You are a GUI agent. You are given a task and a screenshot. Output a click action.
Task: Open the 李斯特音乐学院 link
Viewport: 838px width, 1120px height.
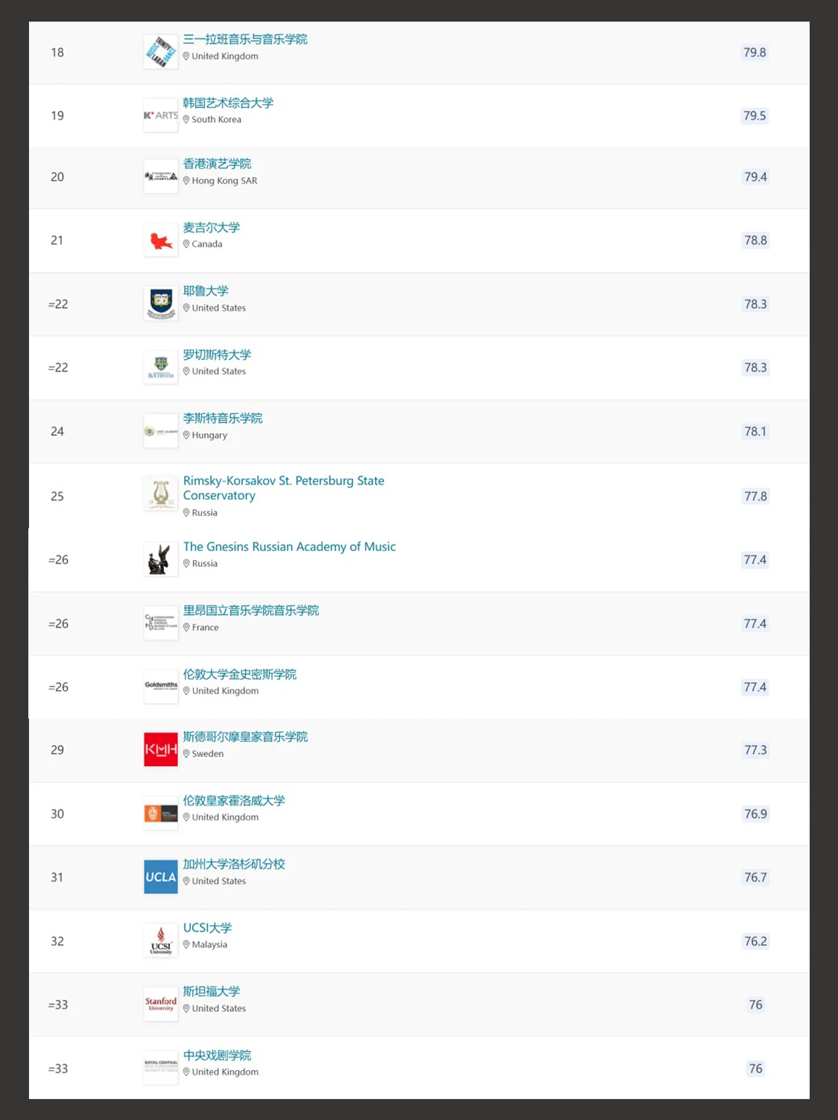(x=223, y=418)
